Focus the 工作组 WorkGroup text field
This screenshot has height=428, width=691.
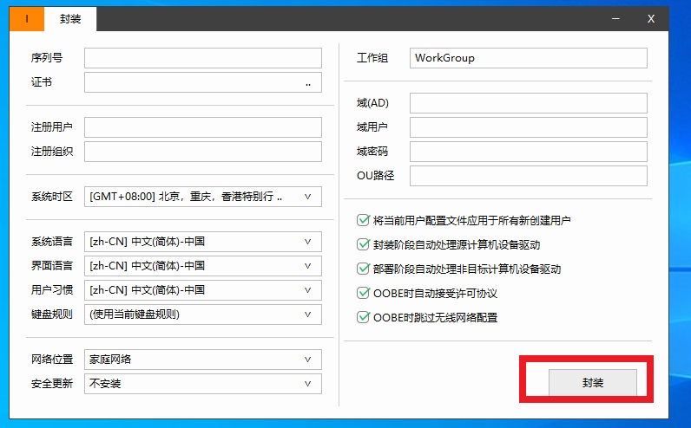click(528, 58)
